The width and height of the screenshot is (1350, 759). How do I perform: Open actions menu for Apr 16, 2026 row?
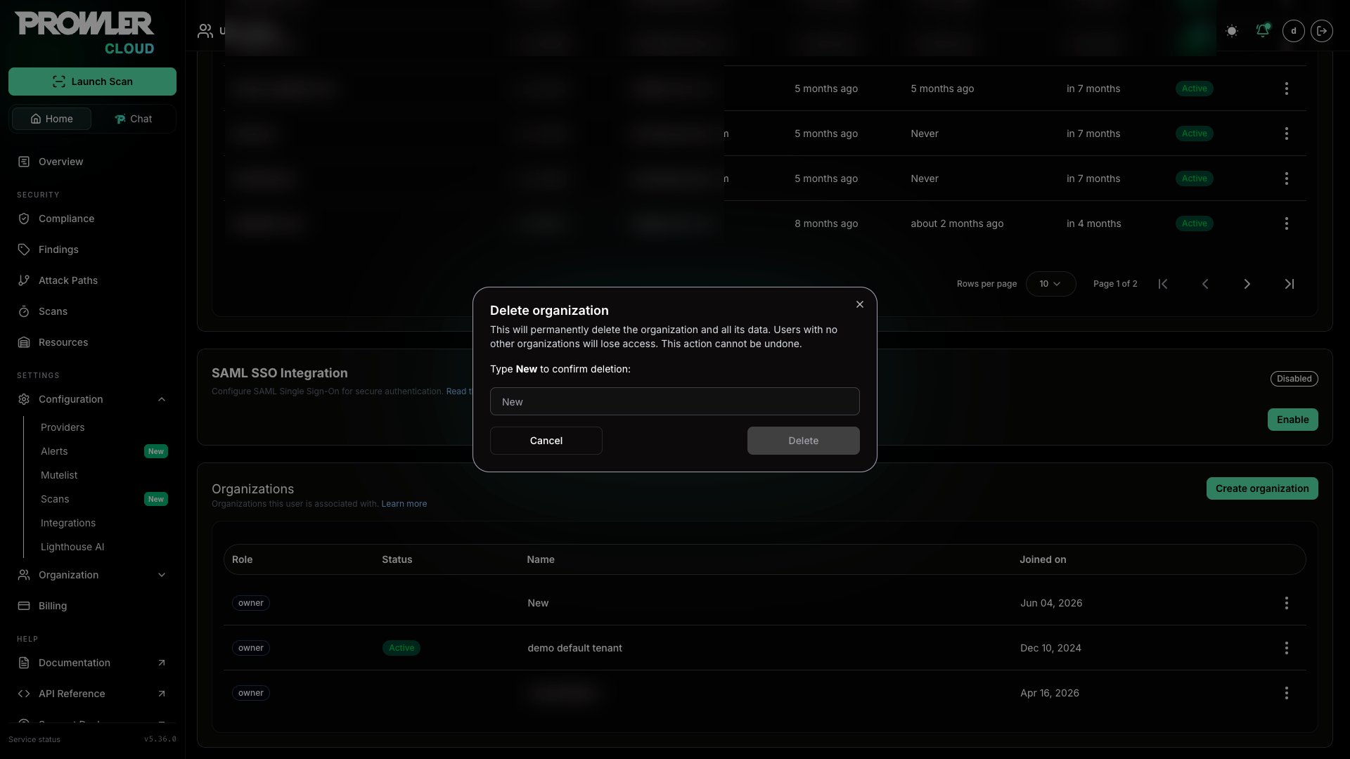click(x=1286, y=693)
